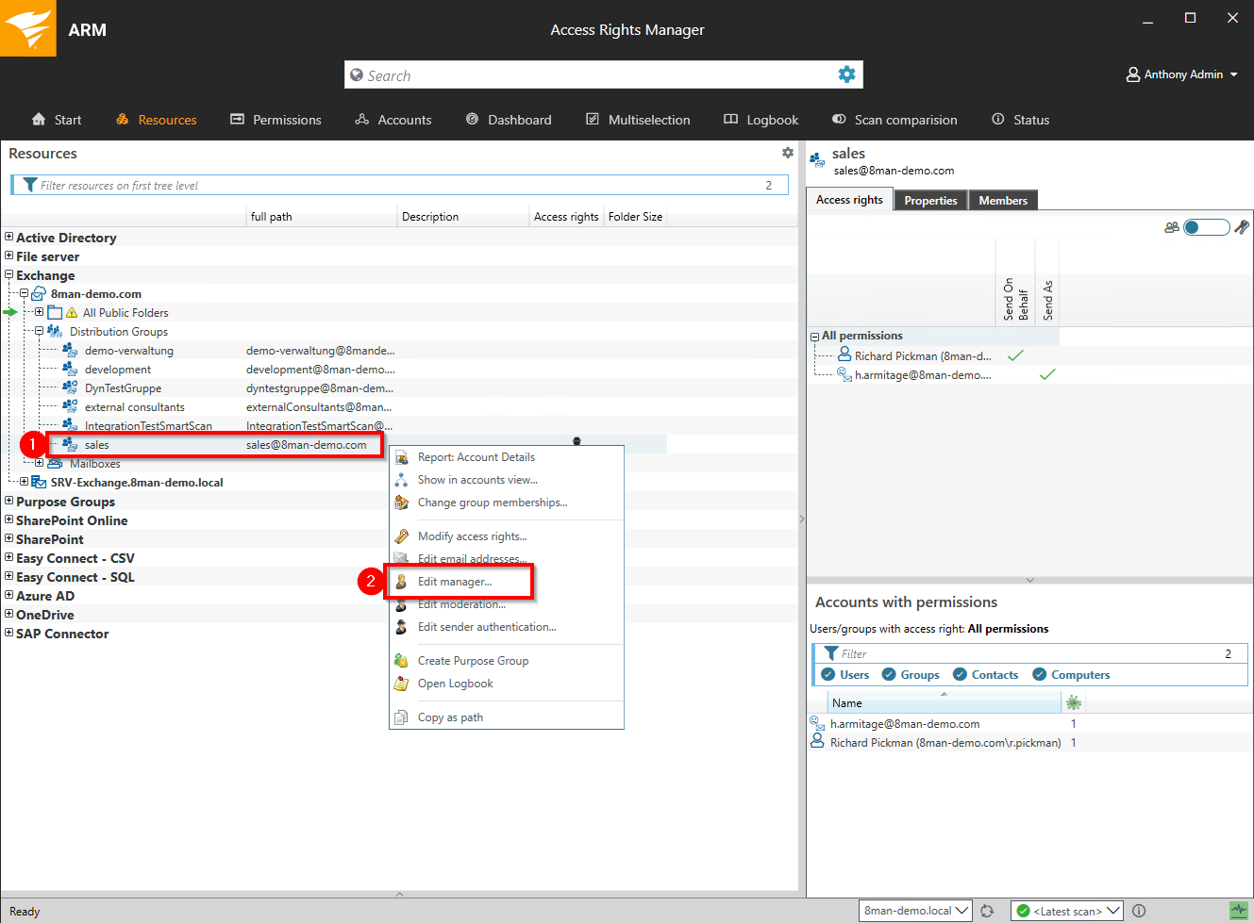Toggle the Contacts filter checkbox
Viewport: 1254px width, 923px height.
[x=960, y=674]
